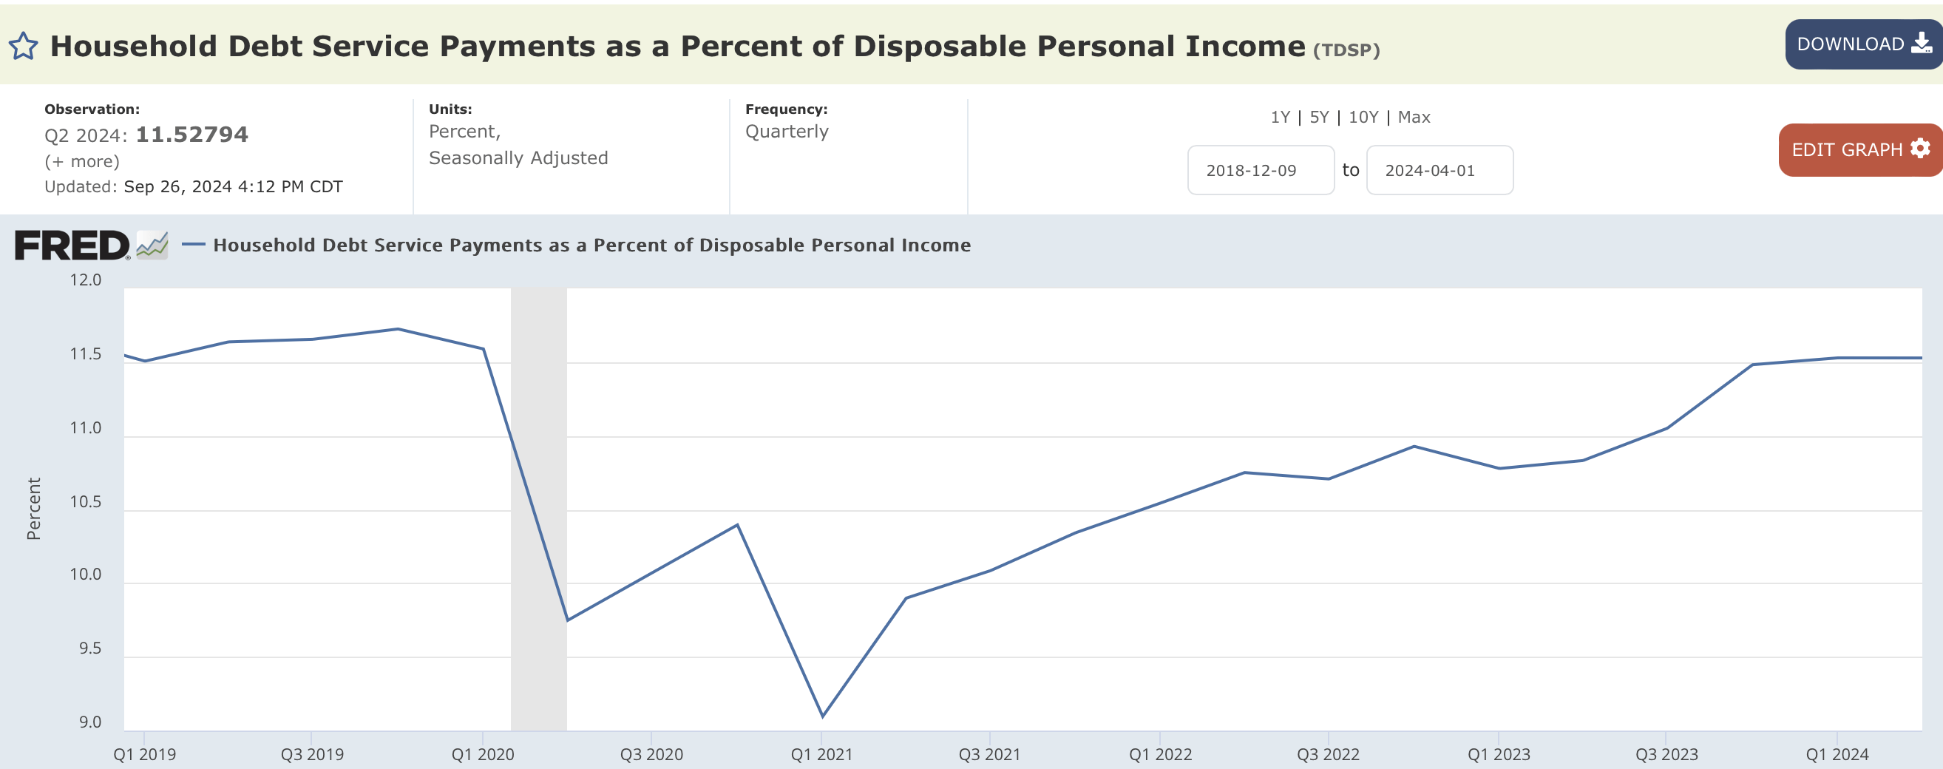This screenshot has height=769, width=1943.
Task: Click the start date field 2018-12-09
Action: click(x=1261, y=171)
